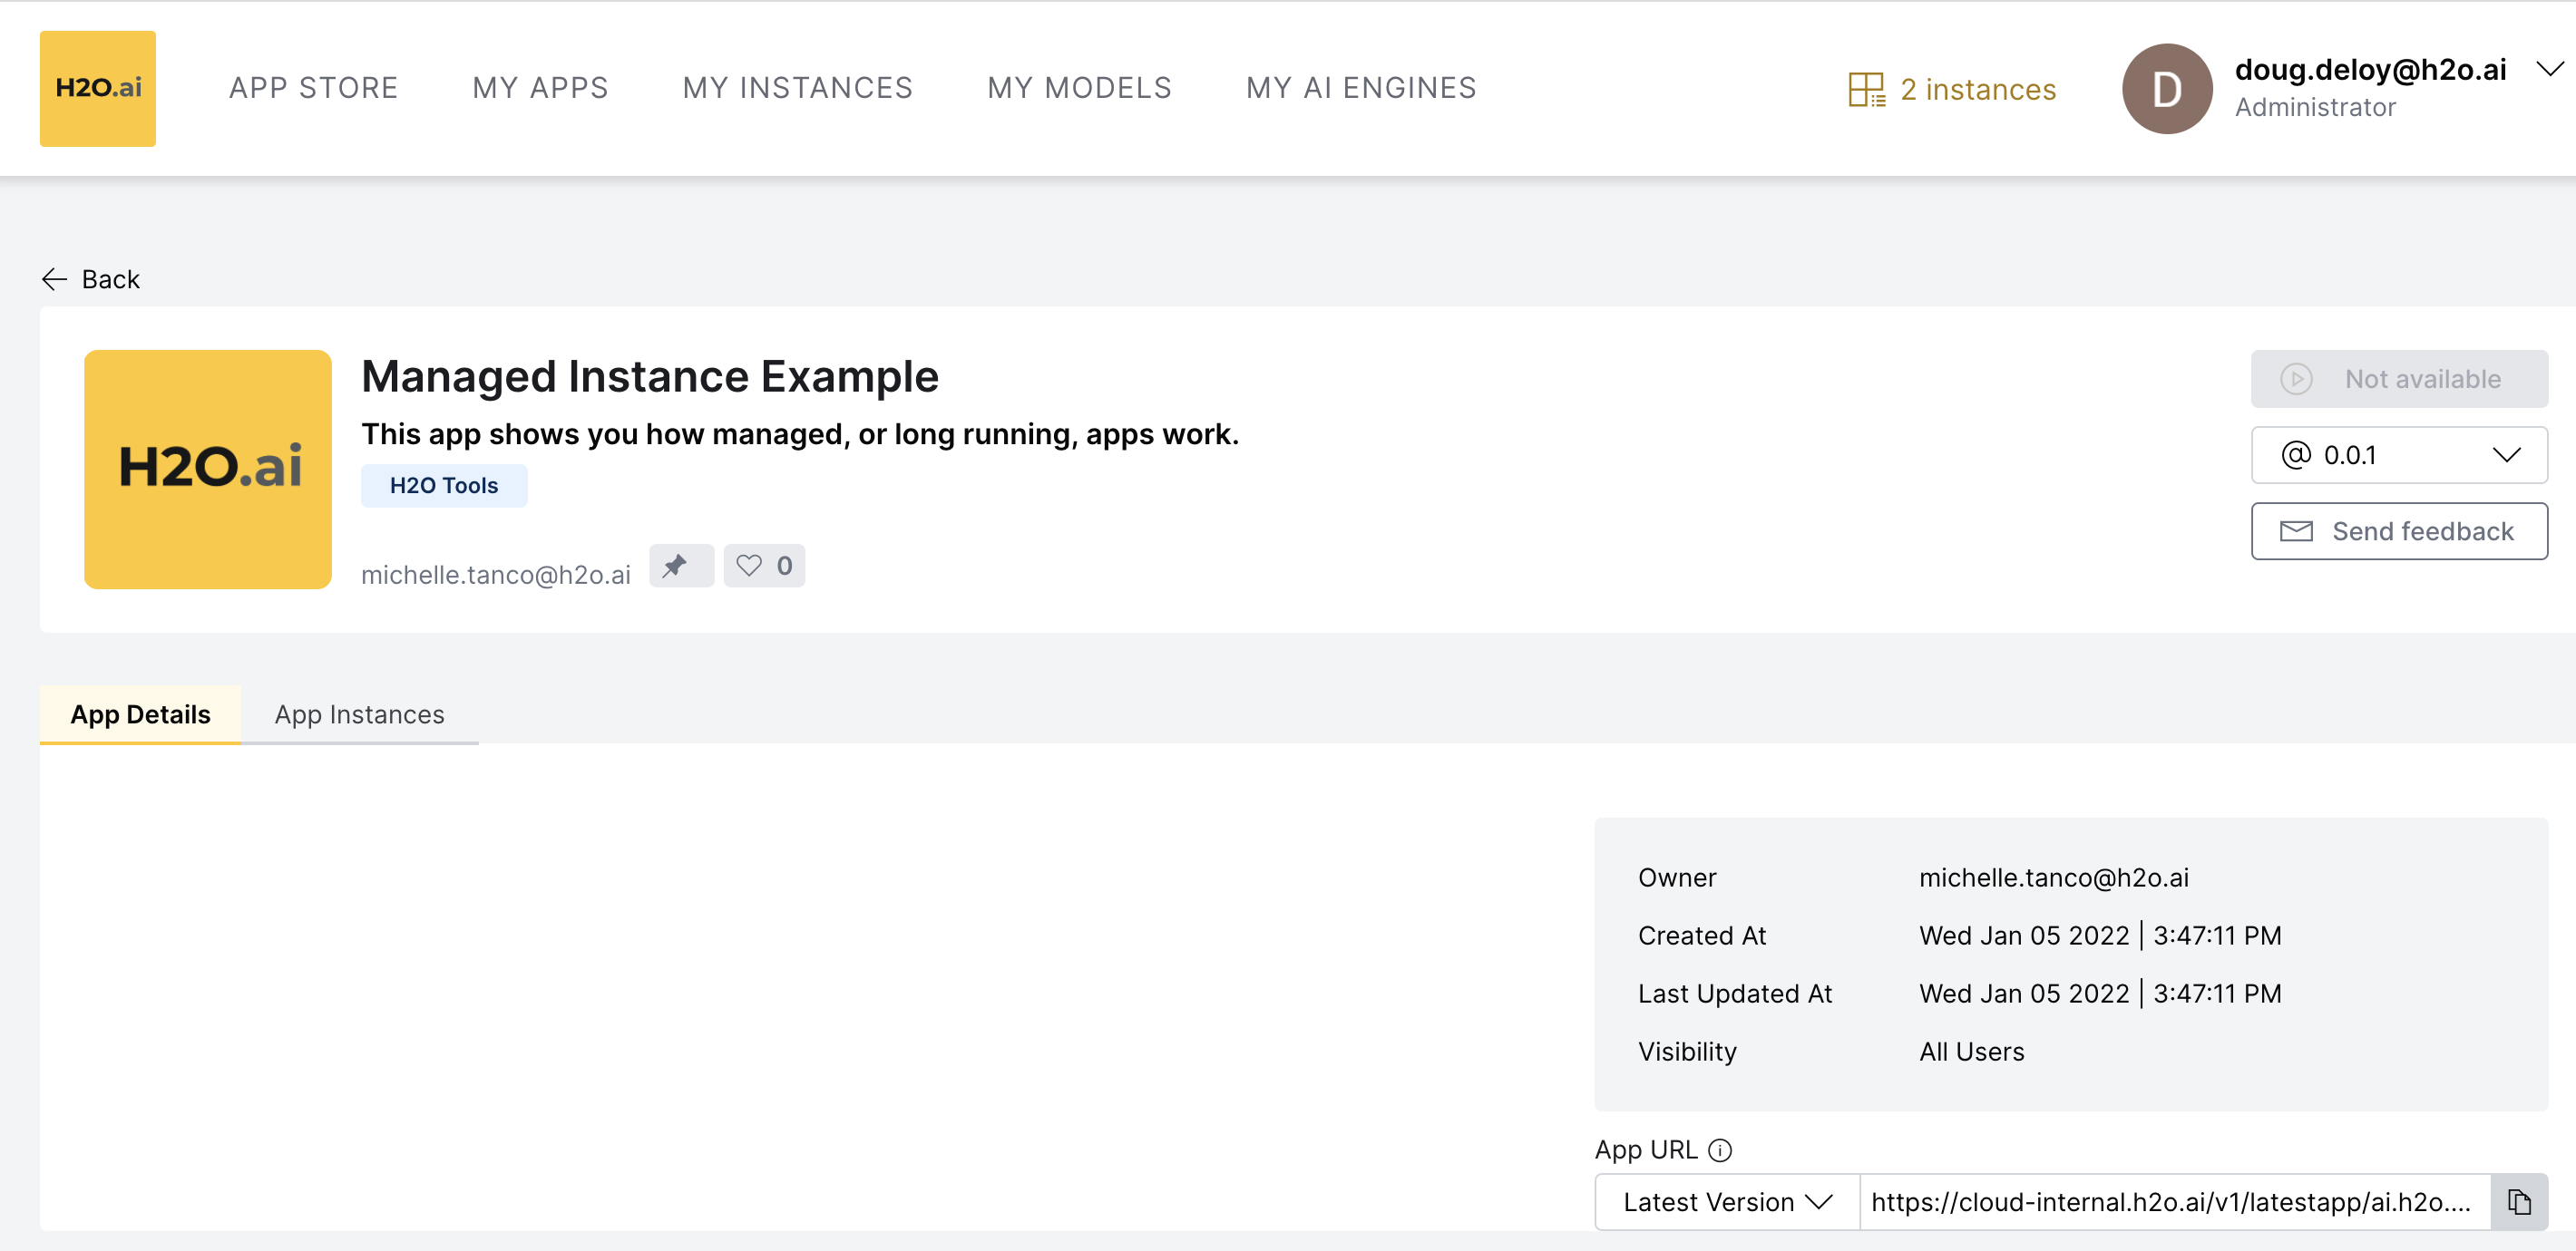Select the H2O Tools category tag
Image resolution: width=2576 pixels, height=1251 pixels.
(x=444, y=486)
